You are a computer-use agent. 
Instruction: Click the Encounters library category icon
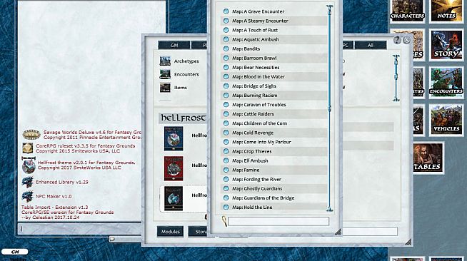tap(165, 74)
